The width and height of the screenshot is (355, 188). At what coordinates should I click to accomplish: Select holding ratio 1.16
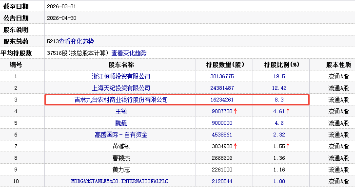pyautogui.click(x=279, y=170)
